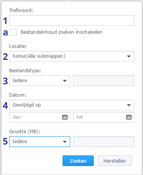Select the home(Alle submappen) location box
The height and width of the screenshot is (175, 143).
point(72,56)
